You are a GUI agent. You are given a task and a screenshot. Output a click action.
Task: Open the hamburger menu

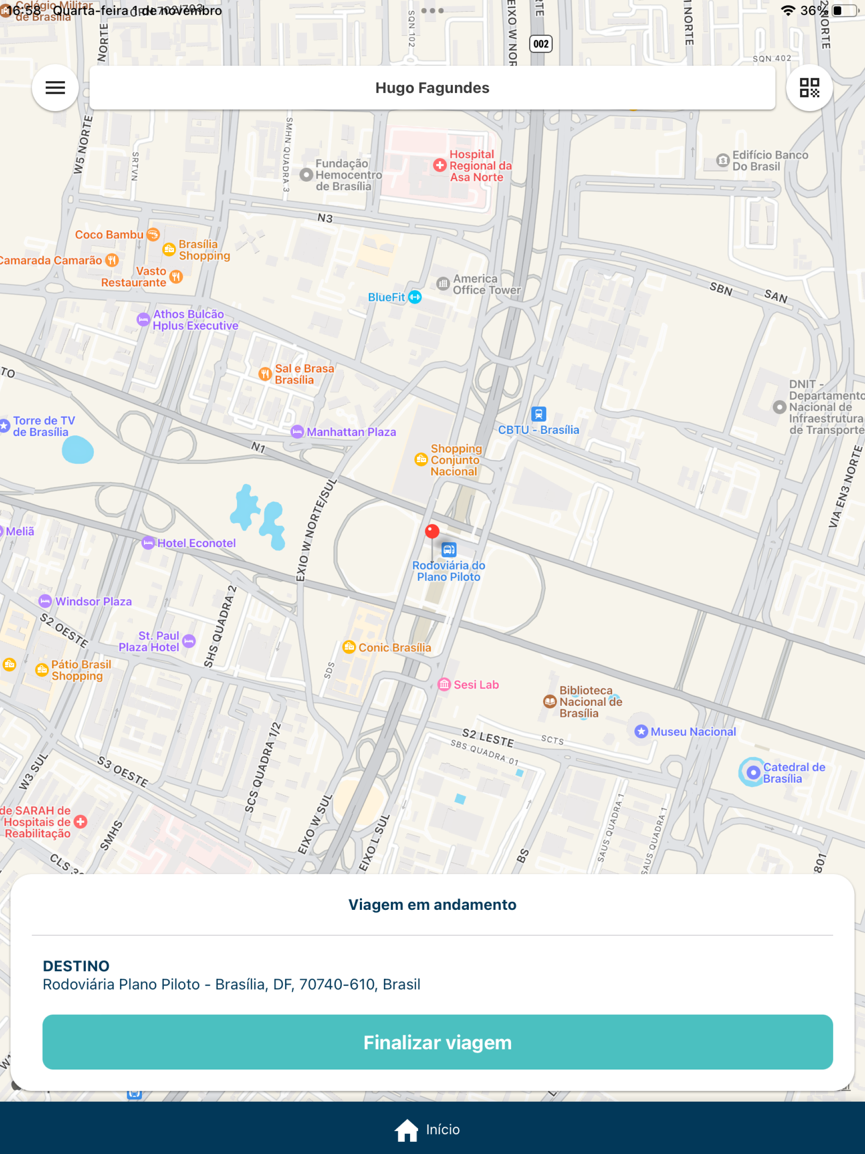(x=55, y=87)
